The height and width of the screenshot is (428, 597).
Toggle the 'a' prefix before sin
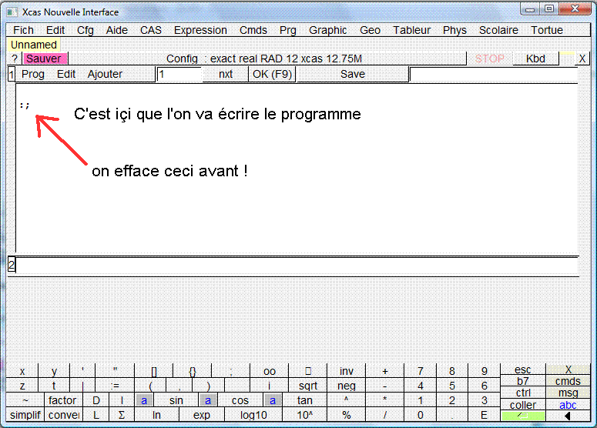(143, 400)
